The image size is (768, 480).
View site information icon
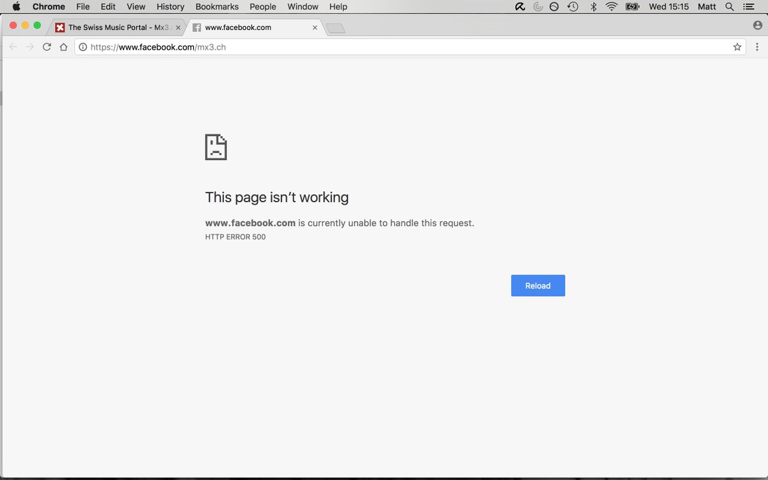83,47
